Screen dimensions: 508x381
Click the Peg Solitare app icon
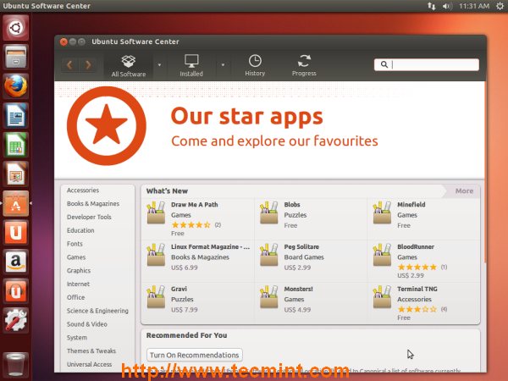point(269,255)
